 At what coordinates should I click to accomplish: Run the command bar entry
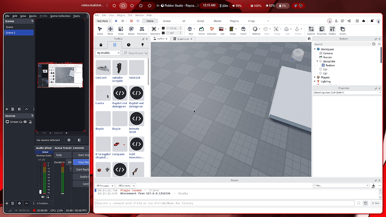[x=376, y=203]
